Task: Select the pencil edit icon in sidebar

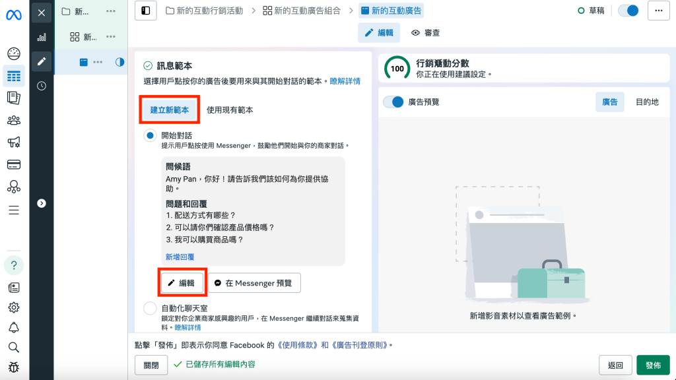Action: [x=42, y=61]
